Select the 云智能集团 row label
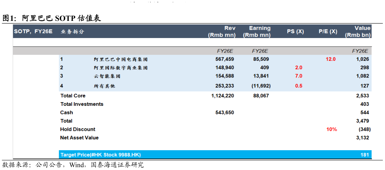This screenshot has width=385, height=170. [x=107, y=76]
